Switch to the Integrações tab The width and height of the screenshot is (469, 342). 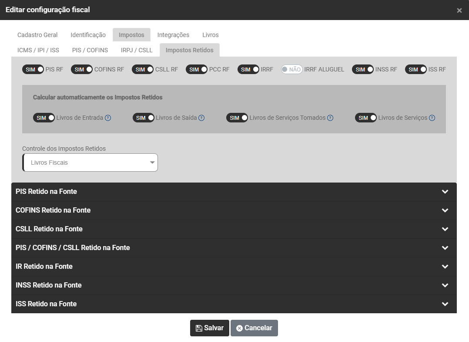(x=173, y=35)
